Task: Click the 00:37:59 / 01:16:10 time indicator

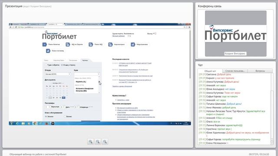Action: (259, 154)
